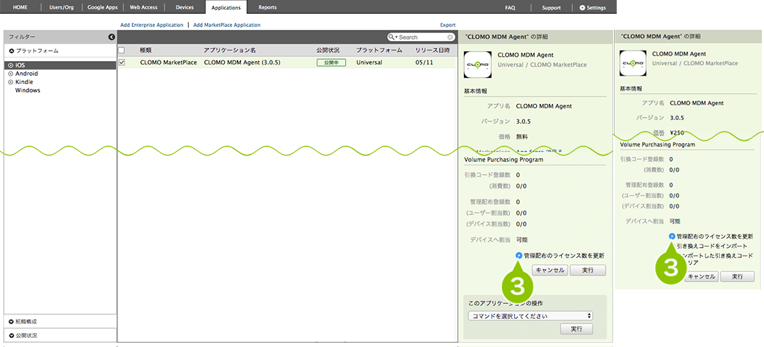Viewport: 764px width, 347px height.
Task: Click the CLOMO MarketPlace cell in the app row
Action: (x=169, y=62)
